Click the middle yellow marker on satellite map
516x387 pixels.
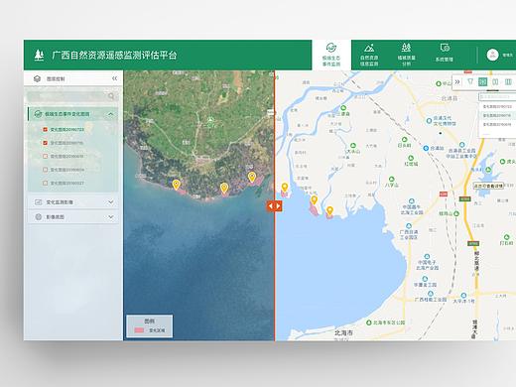224,188
